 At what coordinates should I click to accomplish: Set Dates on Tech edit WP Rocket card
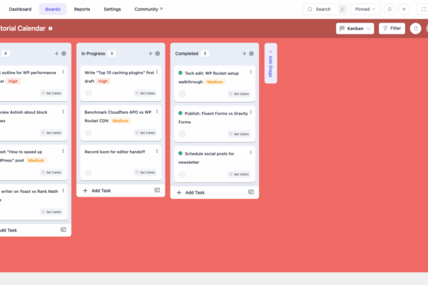click(239, 94)
